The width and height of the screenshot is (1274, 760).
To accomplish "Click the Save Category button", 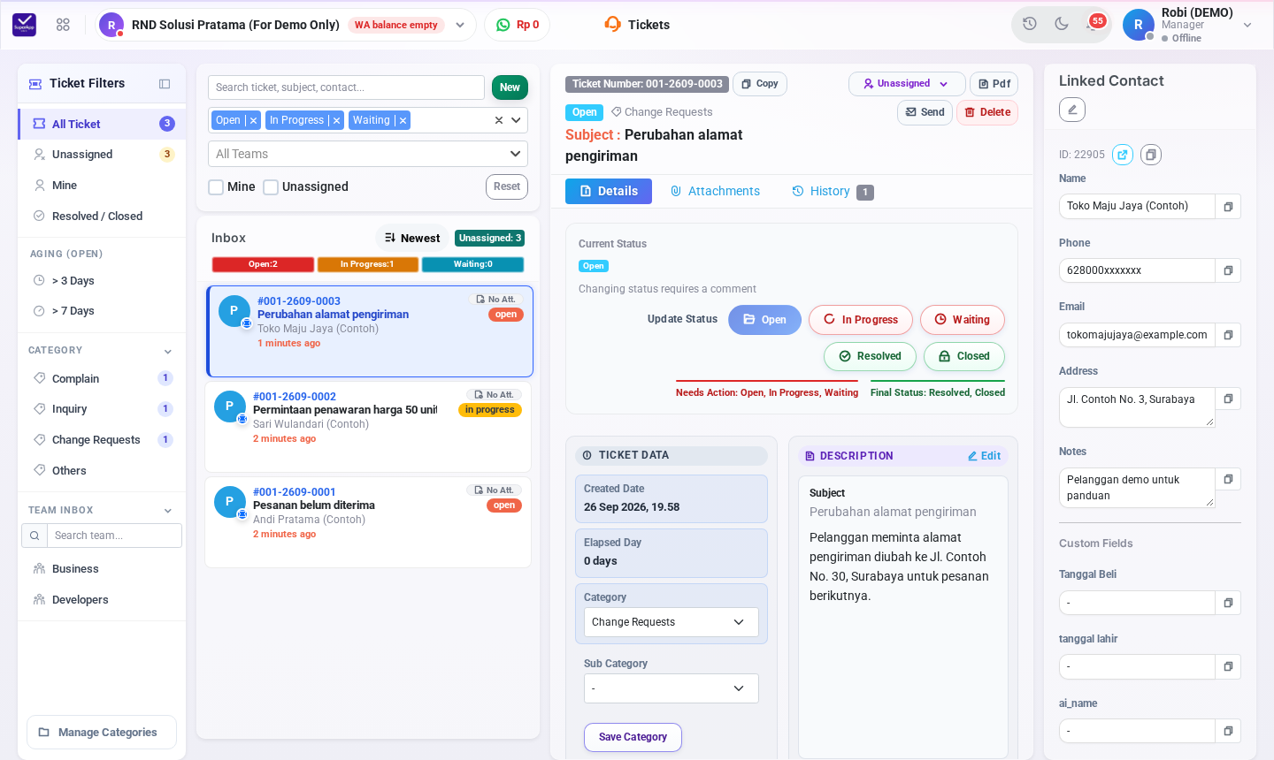I will [x=633, y=737].
